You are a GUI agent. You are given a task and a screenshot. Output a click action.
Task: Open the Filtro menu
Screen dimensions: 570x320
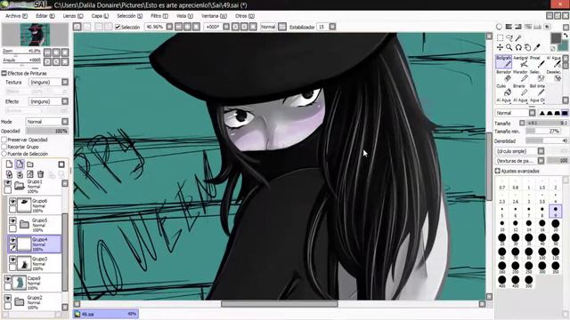[x=159, y=16]
